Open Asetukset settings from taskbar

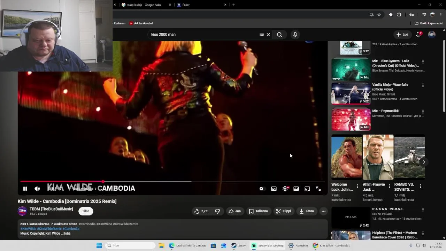(x=298, y=245)
